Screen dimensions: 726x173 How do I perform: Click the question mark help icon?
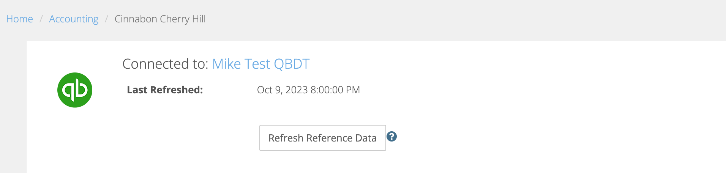point(391,137)
